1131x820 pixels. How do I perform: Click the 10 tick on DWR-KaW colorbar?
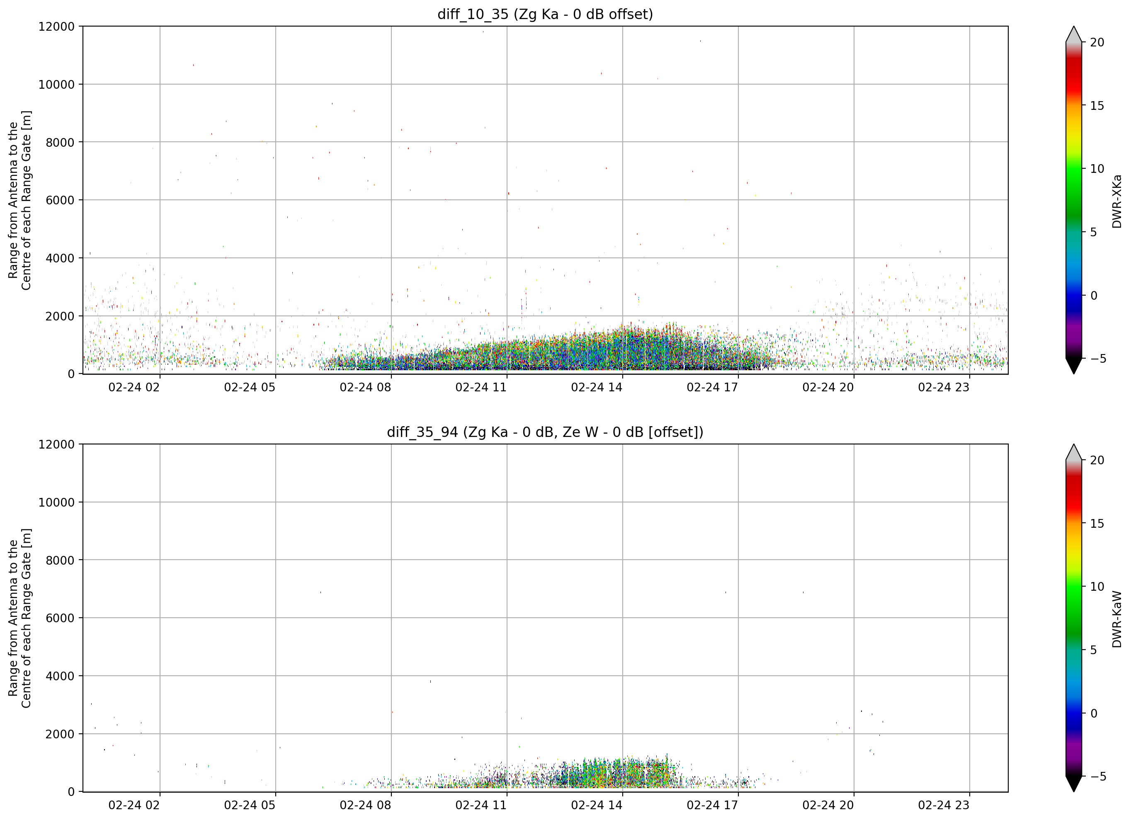click(1097, 587)
